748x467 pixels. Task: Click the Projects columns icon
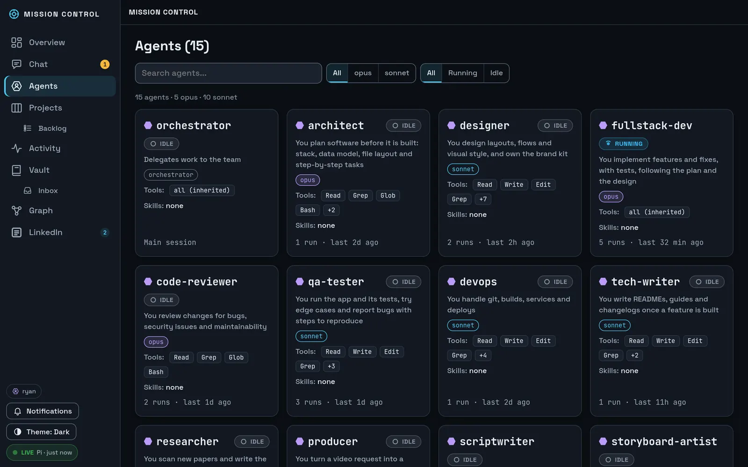pyautogui.click(x=16, y=108)
